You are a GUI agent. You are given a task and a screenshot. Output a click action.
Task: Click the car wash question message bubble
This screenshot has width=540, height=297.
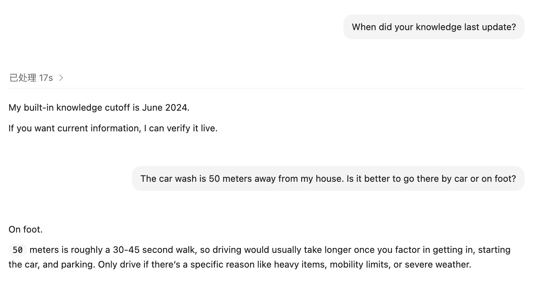pyautogui.click(x=328, y=179)
